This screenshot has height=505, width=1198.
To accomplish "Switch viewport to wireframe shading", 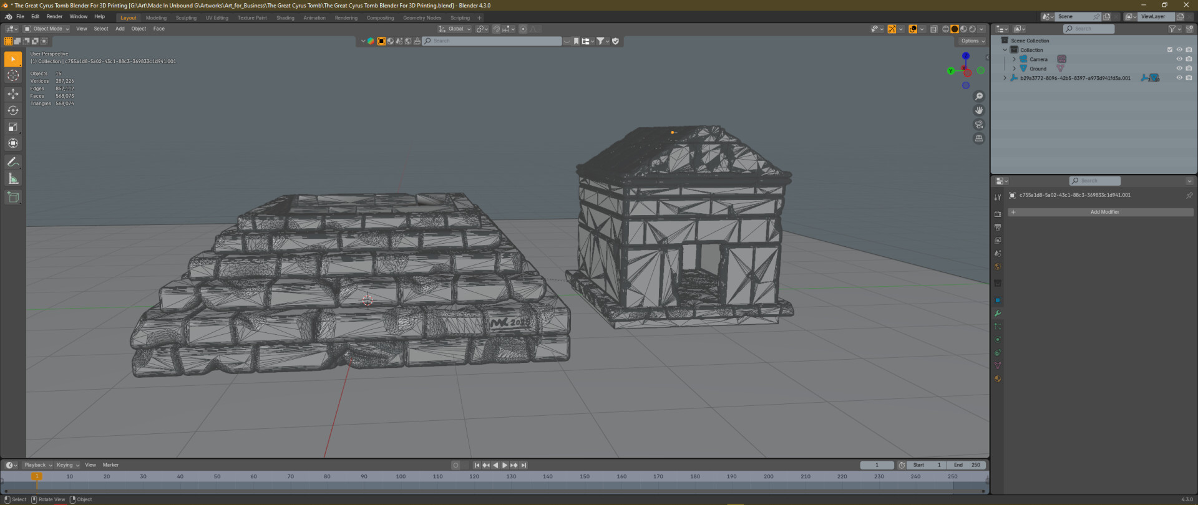I will click(x=945, y=29).
